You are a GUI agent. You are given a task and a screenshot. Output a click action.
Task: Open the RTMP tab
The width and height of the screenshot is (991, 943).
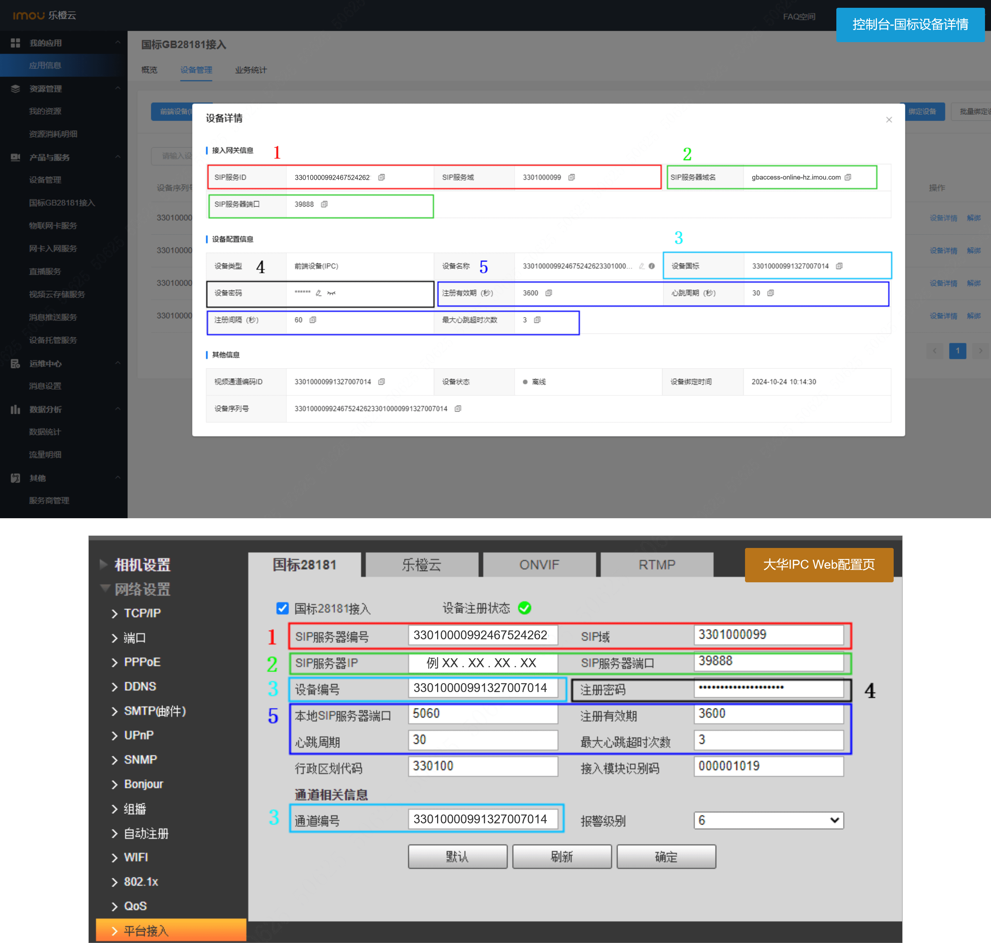click(x=657, y=565)
